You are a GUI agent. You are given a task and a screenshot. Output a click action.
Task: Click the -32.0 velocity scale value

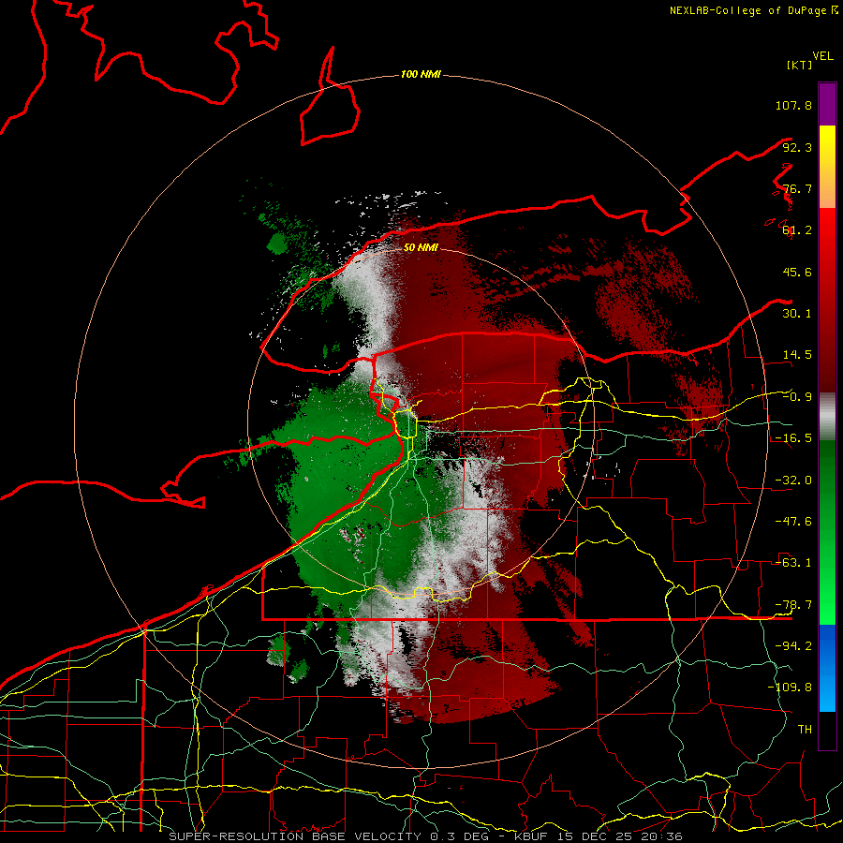pos(793,481)
